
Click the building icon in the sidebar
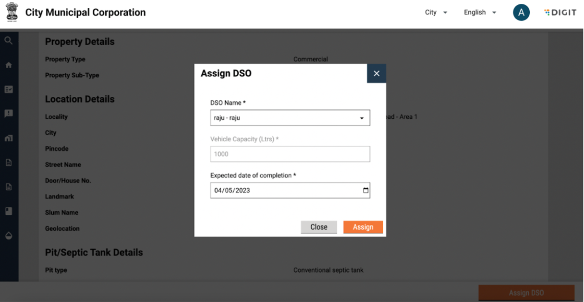tap(8, 138)
